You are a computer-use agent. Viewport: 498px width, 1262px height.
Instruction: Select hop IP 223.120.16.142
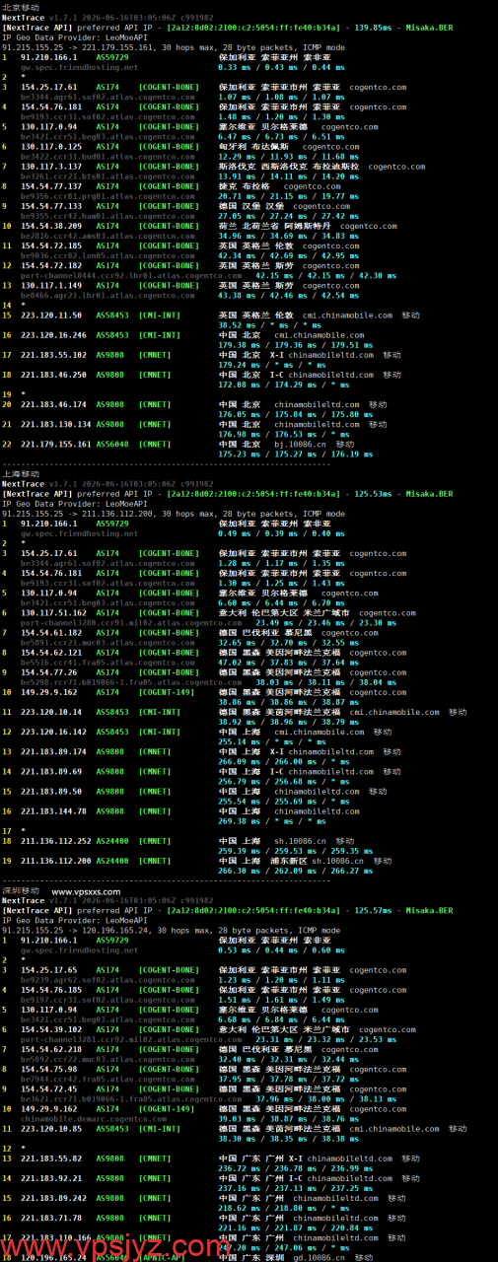click(51, 732)
